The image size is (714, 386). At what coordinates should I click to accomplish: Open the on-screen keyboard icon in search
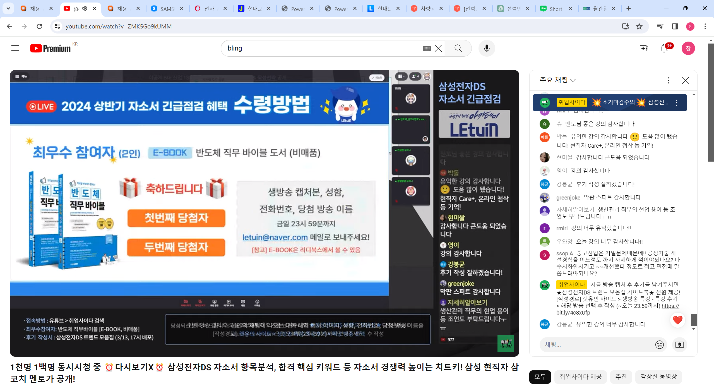pyautogui.click(x=427, y=49)
